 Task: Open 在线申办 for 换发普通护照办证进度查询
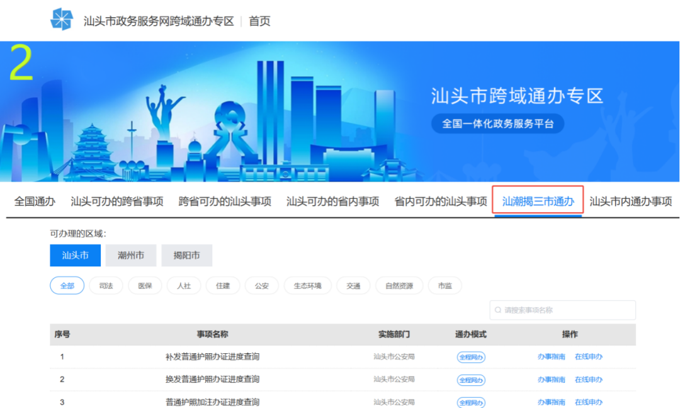[589, 380]
